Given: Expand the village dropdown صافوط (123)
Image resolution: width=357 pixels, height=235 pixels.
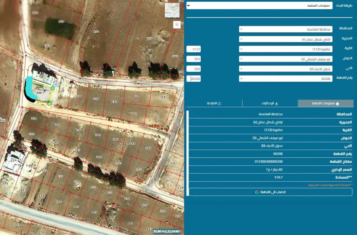Looking at the screenshot, I should [x=286, y=49].
